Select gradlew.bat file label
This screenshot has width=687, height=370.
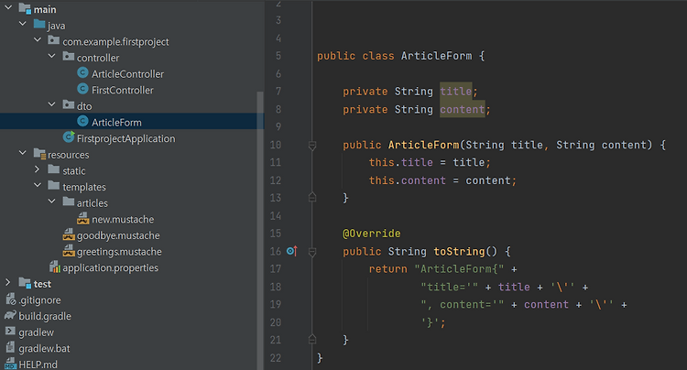click(44, 348)
